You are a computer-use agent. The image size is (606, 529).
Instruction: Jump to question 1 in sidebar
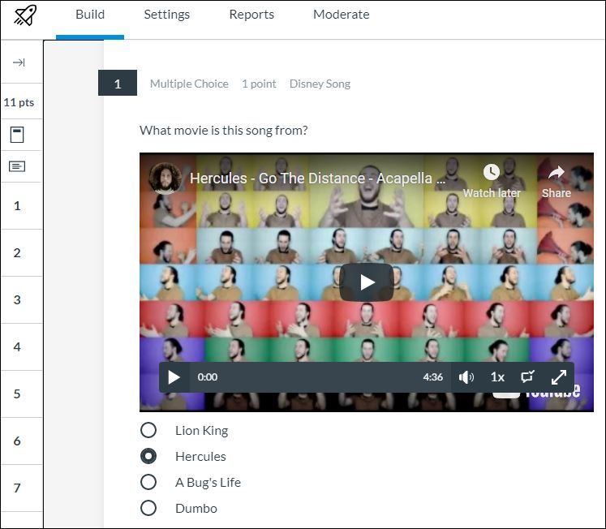tap(17, 205)
